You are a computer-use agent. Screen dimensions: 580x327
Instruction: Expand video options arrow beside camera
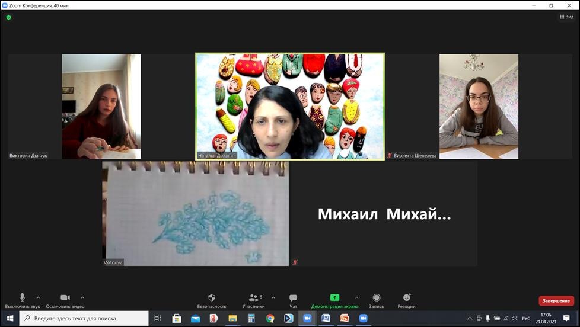coord(82,297)
